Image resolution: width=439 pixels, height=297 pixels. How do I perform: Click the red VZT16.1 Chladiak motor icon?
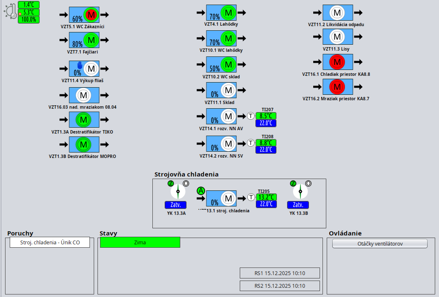337,62
